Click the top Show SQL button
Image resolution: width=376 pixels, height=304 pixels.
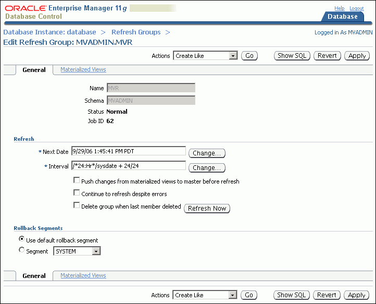292,56
